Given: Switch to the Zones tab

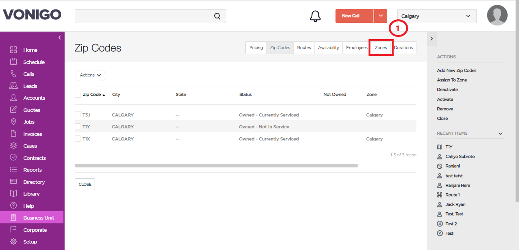Looking at the screenshot, I should coord(381,48).
